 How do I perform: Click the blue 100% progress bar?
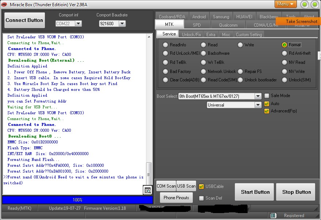point(77,200)
